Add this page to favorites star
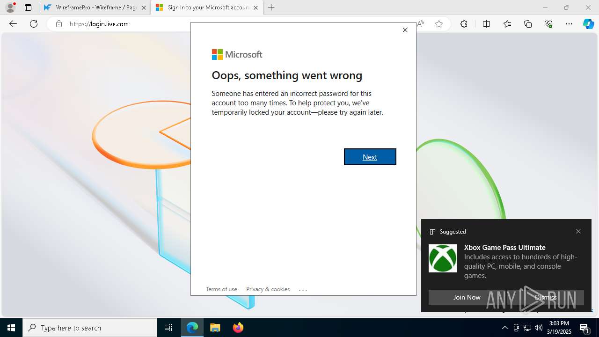Viewport: 599px width, 337px height. [439, 24]
